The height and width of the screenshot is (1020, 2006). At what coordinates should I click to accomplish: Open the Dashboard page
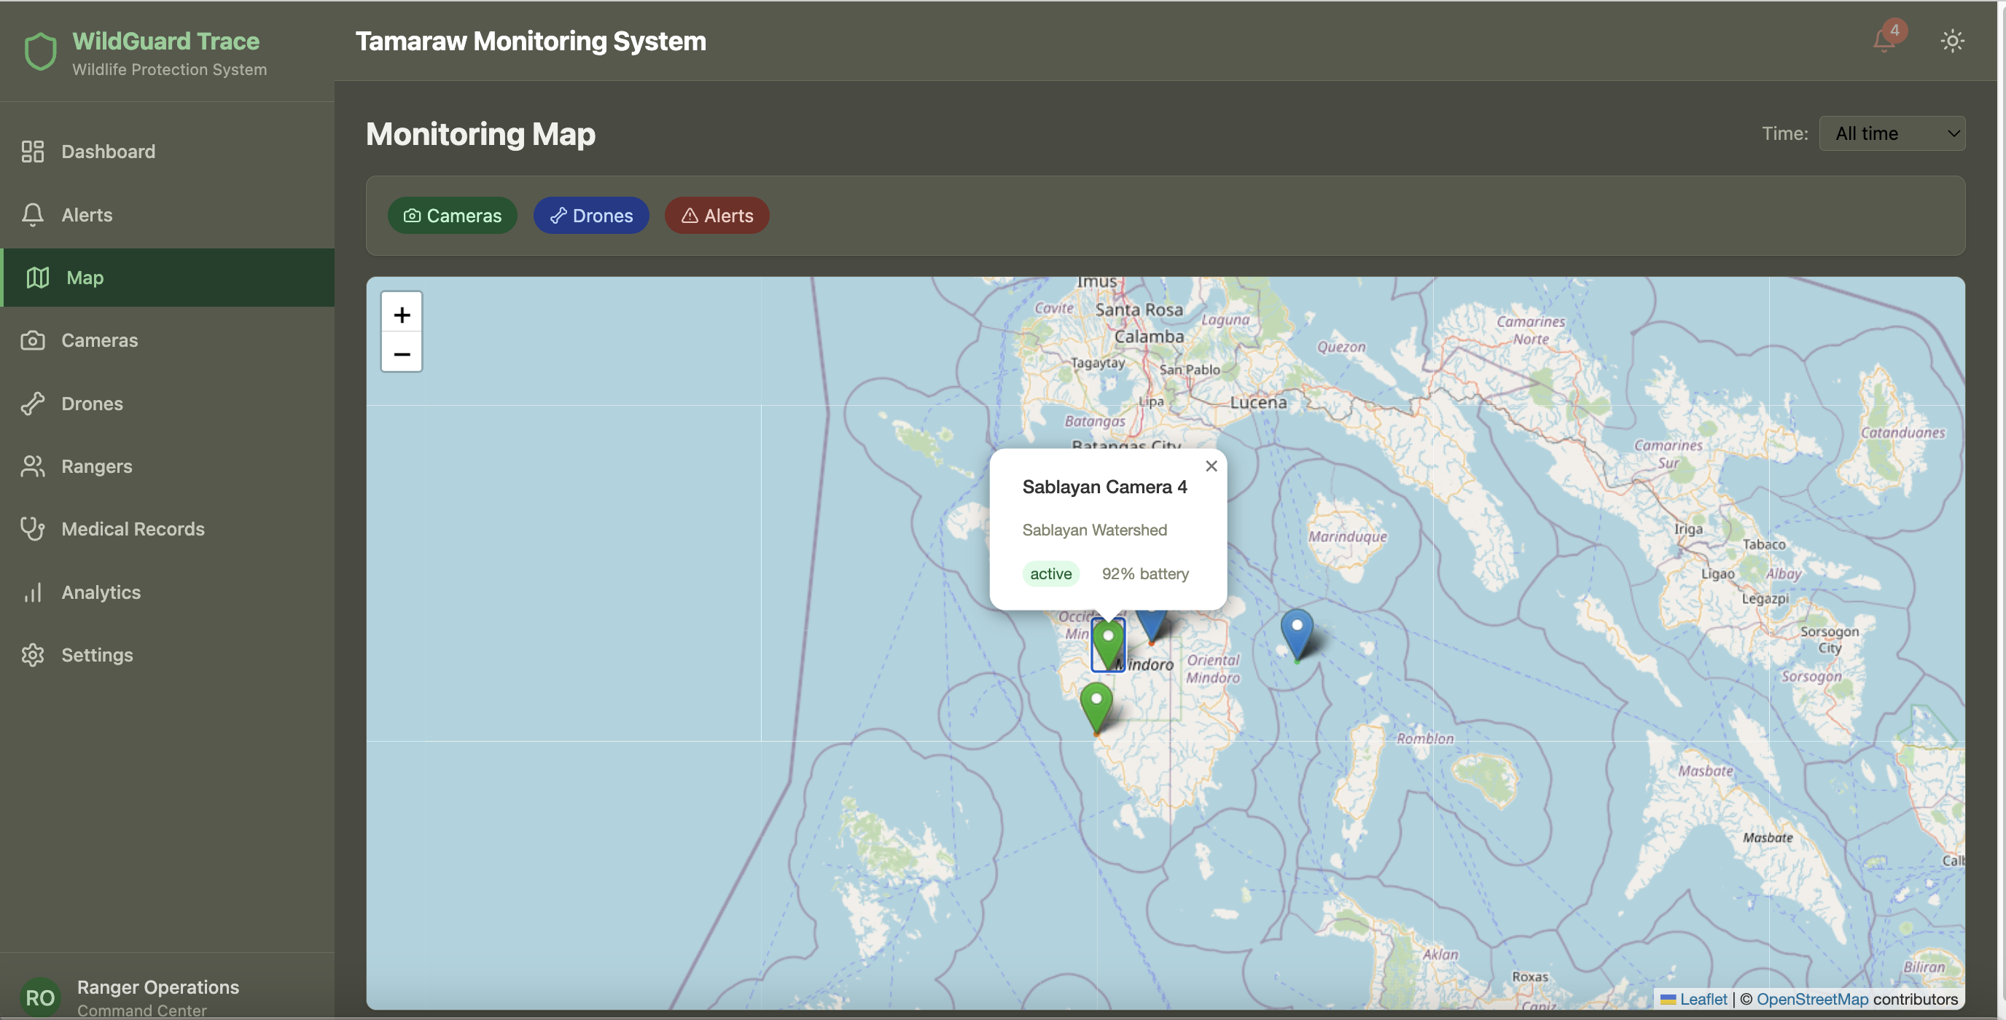click(x=108, y=152)
